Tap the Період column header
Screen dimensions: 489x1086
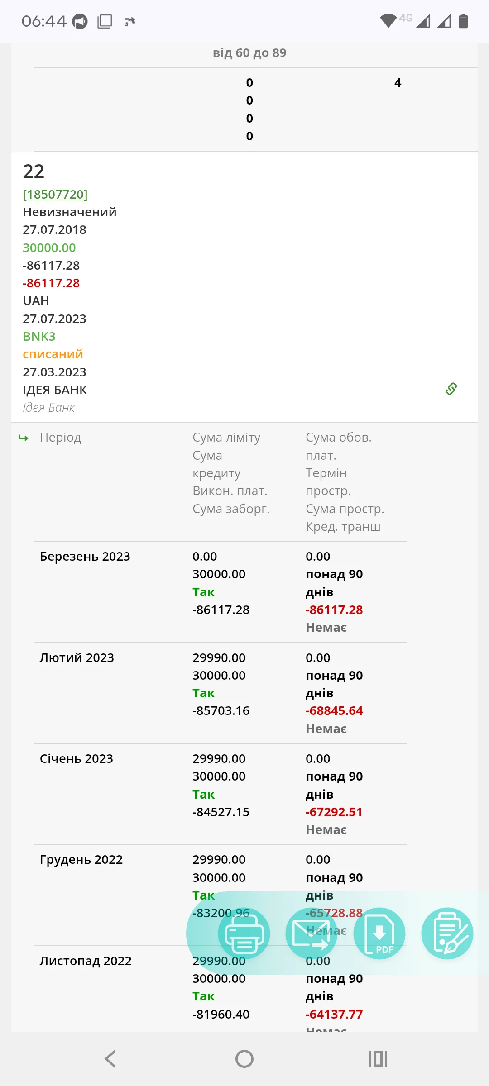61,438
